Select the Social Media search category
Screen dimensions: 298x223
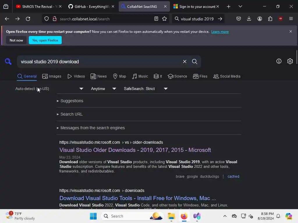pyautogui.click(x=227, y=76)
